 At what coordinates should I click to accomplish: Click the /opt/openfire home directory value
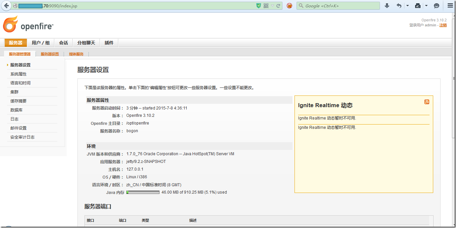pos(138,123)
